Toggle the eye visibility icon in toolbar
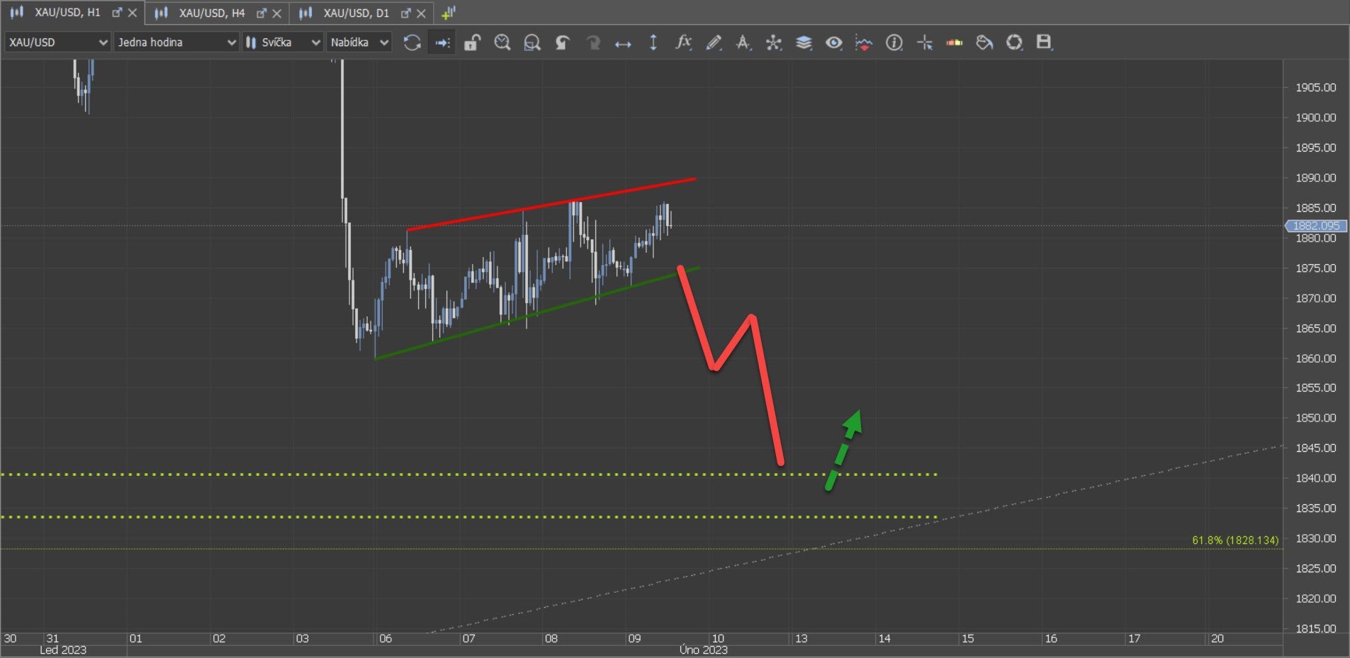1350x658 pixels. coord(834,42)
